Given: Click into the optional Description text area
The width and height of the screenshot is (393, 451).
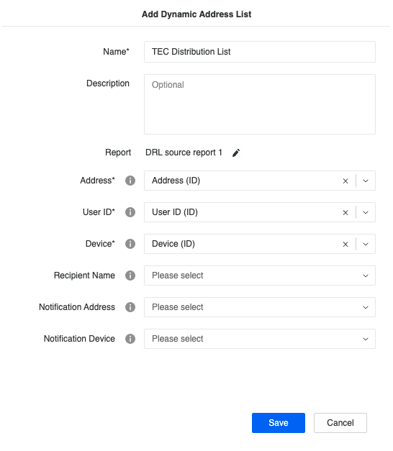Looking at the screenshot, I should tap(260, 104).
